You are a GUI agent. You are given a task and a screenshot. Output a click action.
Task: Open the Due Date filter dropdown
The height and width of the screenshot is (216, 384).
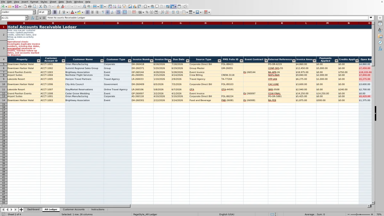point(188,61)
